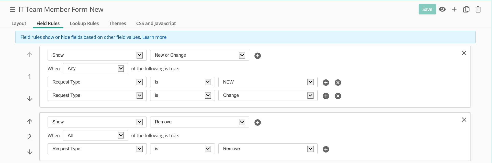The height and width of the screenshot is (163, 492).
Task: Move rule 2 up with the arrow
Action: tap(30, 121)
